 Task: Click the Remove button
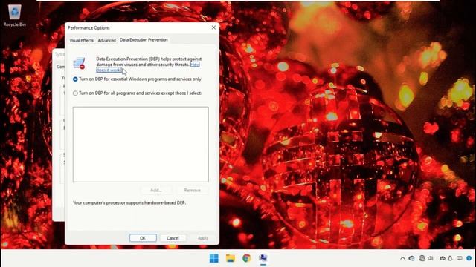click(x=192, y=190)
